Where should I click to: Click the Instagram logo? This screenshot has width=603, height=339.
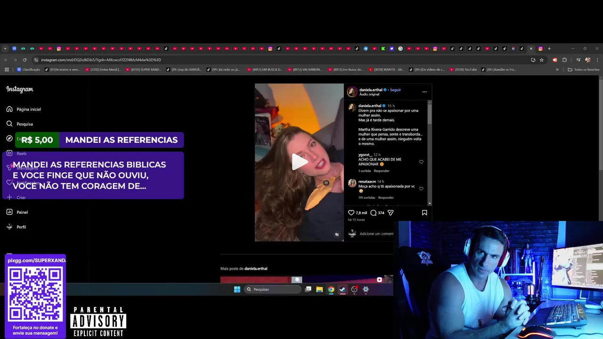[x=20, y=89]
